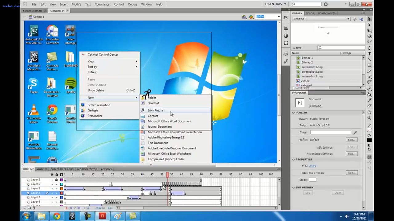Toggle visibility dot for Layer 7
The height and width of the screenshot is (221, 394).
click(x=52, y=197)
